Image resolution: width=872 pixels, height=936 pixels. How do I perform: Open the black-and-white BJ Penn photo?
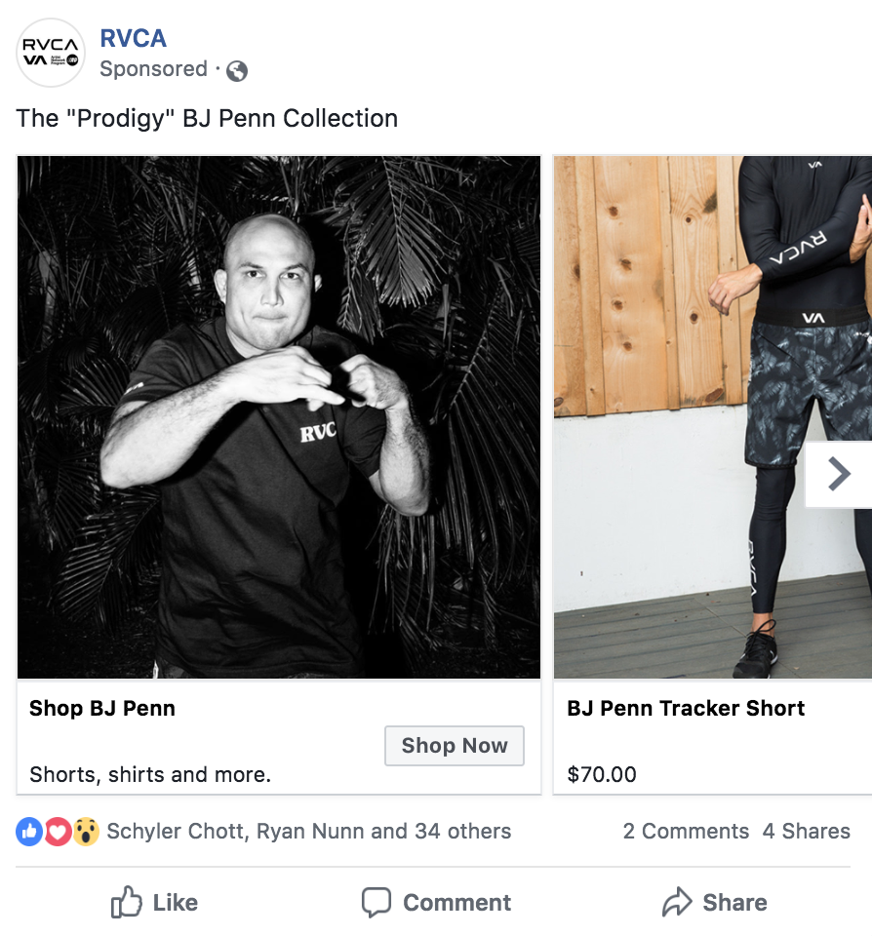click(x=279, y=417)
